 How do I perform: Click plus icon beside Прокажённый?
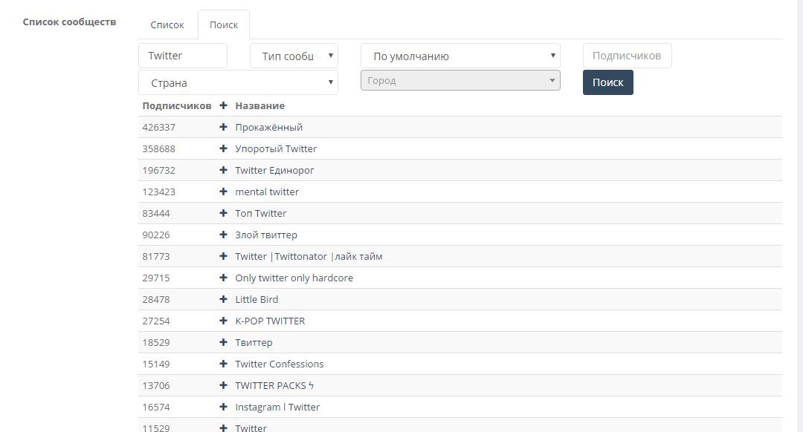223,127
